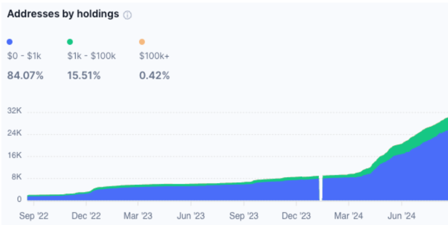Click the "$100k+" legend label

[x=154, y=56]
